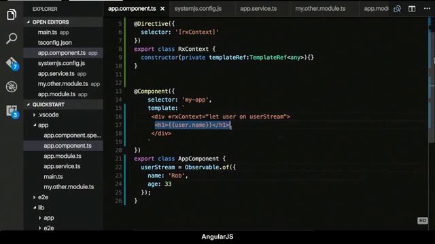Click the '[rxContext]' selector string
435x244 pixels.
[197, 32]
